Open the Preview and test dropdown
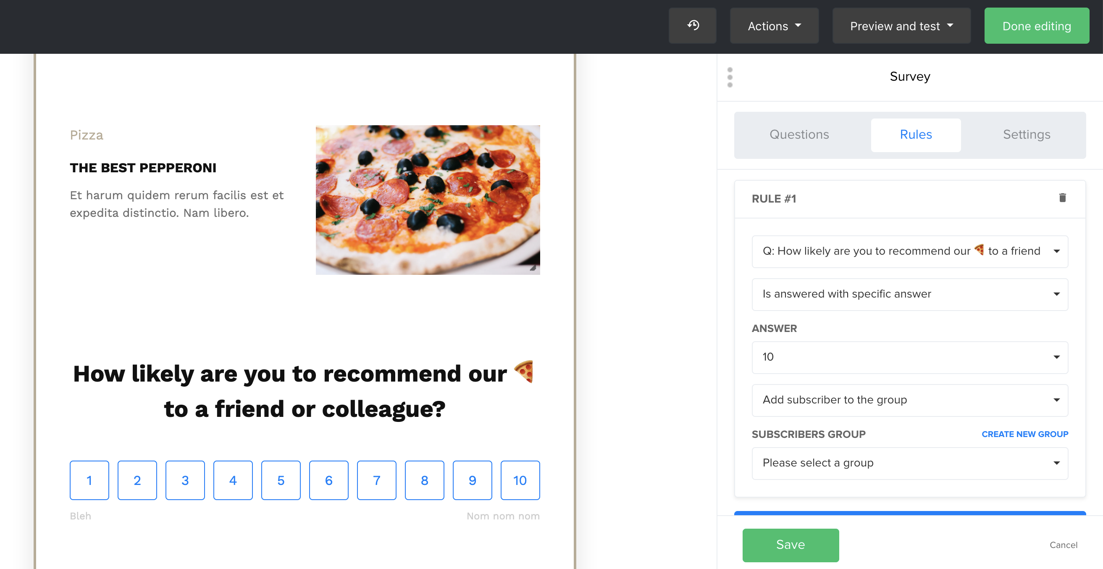Image resolution: width=1103 pixels, height=569 pixels. point(901,26)
